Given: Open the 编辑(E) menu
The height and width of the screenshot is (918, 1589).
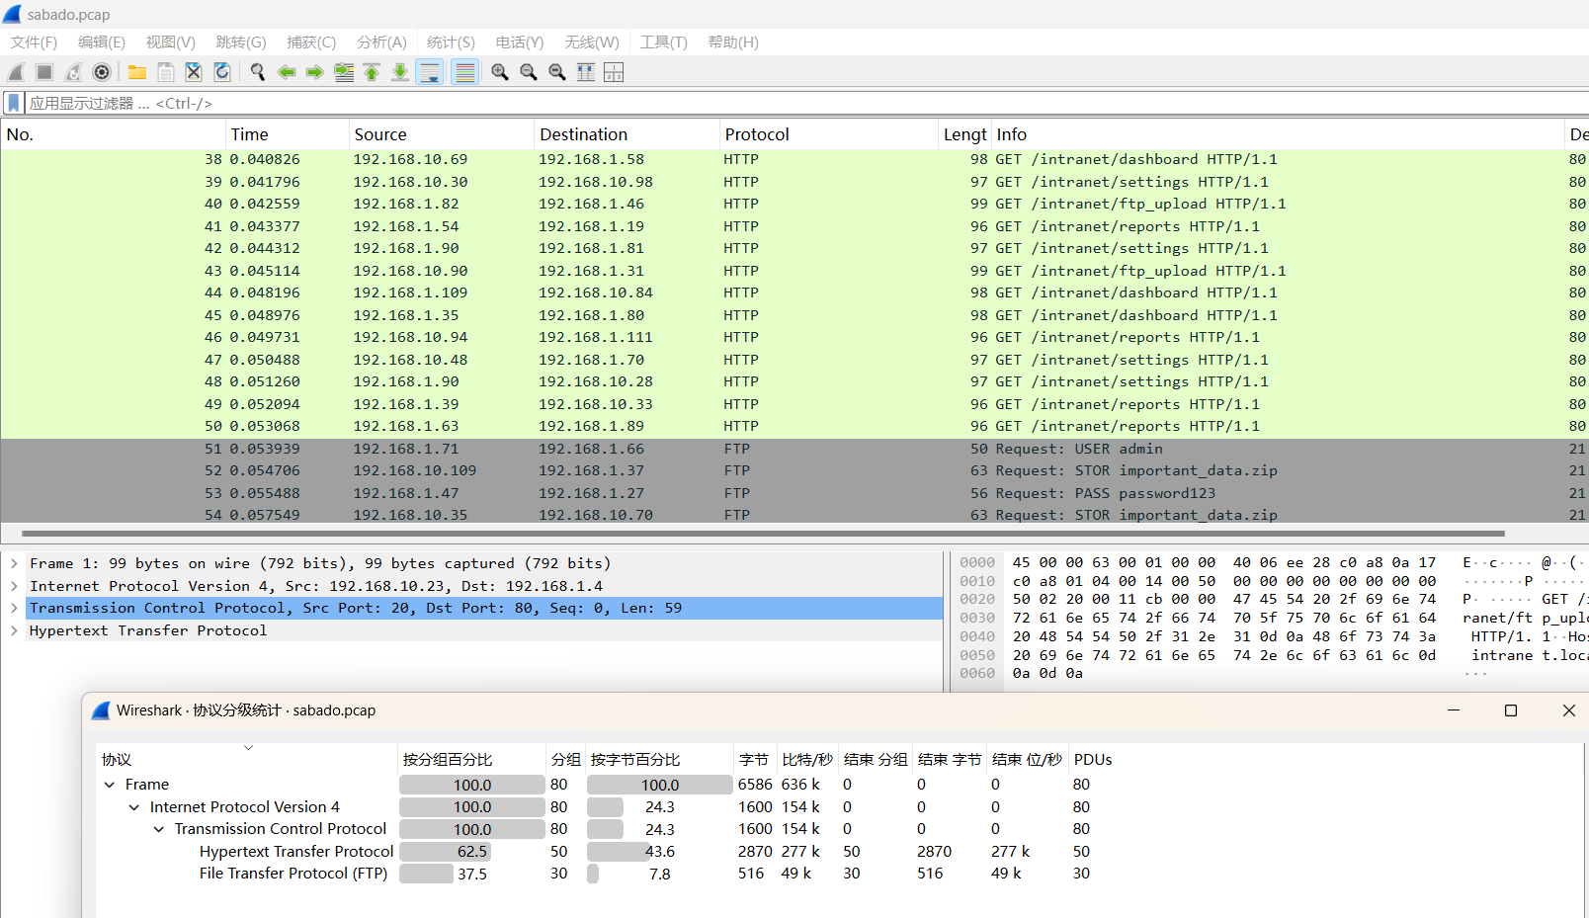Looking at the screenshot, I should point(102,42).
